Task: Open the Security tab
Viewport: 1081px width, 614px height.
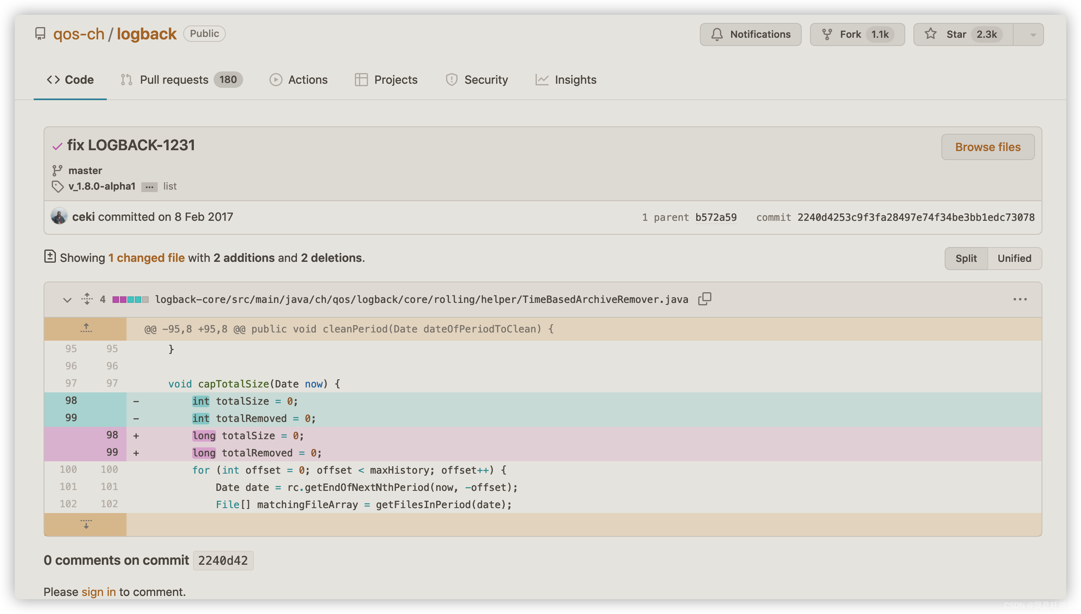Action: [477, 80]
